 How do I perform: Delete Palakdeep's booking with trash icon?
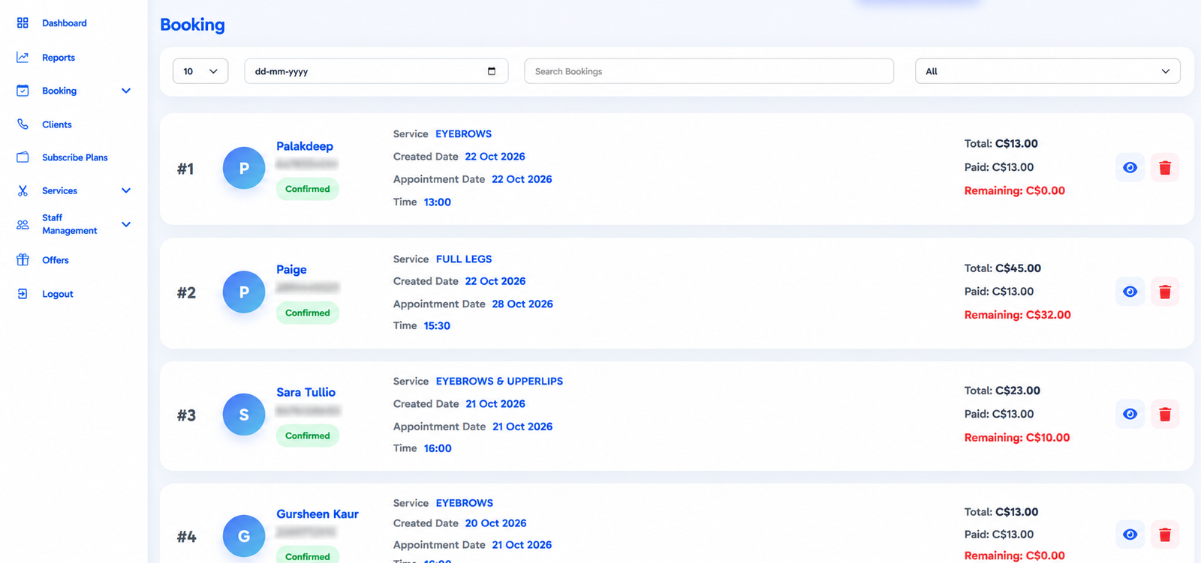click(x=1165, y=167)
